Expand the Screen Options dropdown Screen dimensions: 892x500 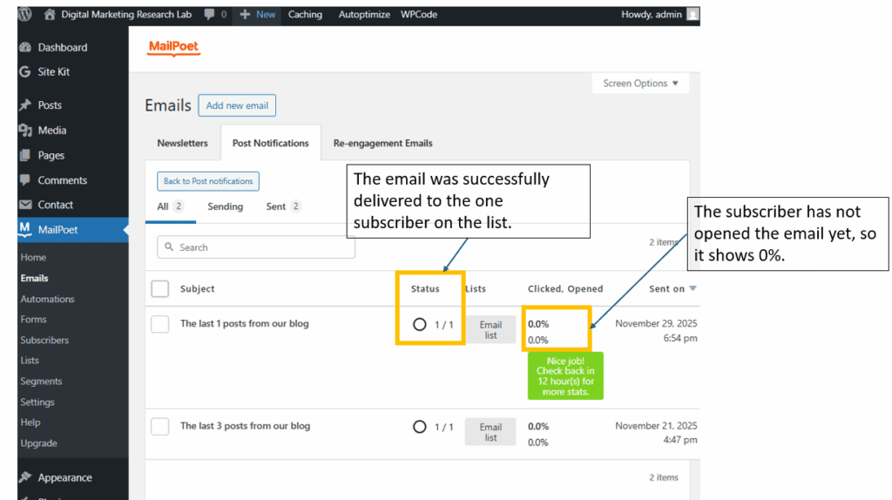[640, 84]
